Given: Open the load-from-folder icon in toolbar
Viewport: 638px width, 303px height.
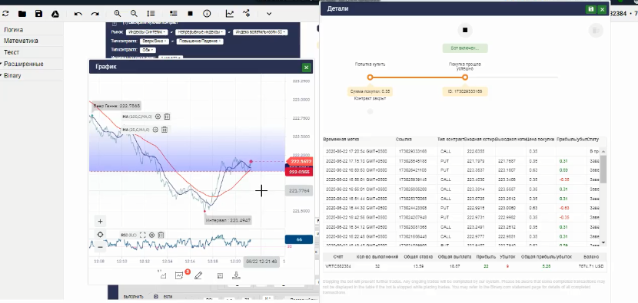Looking at the screenshot, I should click(22, 14).
